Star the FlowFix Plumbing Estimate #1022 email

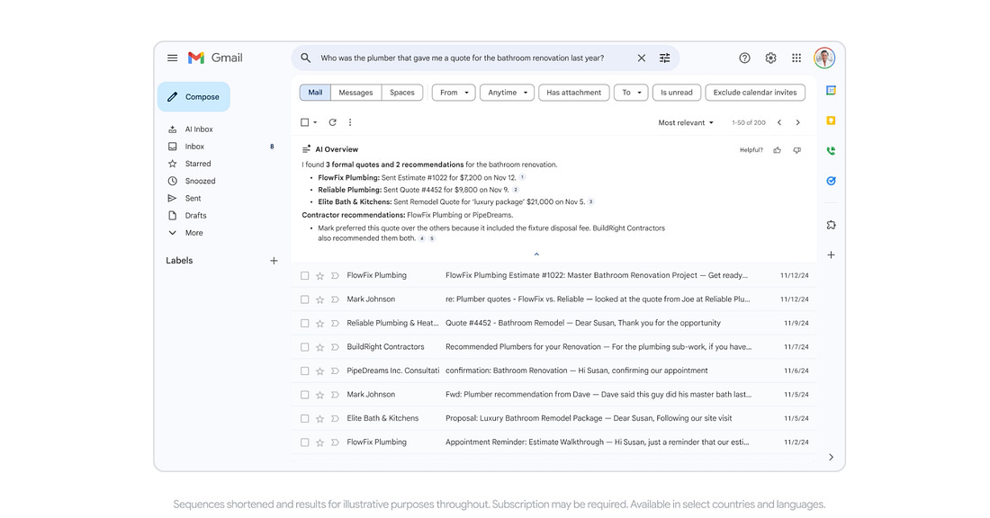(320, 276)
